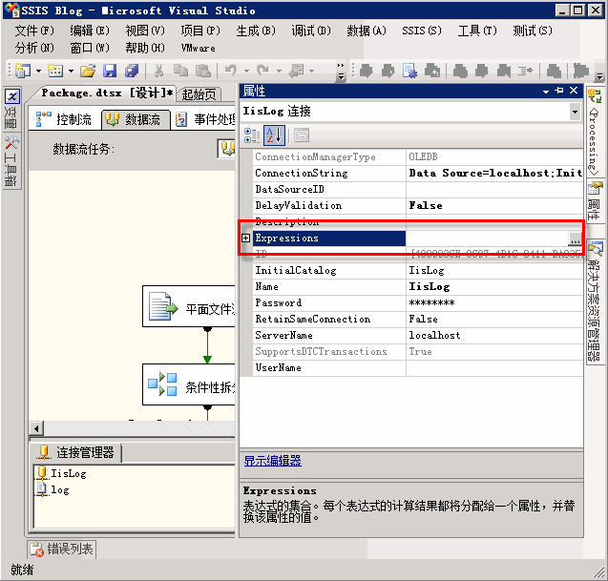Select the Name property row
Viewport: 608px width, 581px height.
tap(418, 287)
